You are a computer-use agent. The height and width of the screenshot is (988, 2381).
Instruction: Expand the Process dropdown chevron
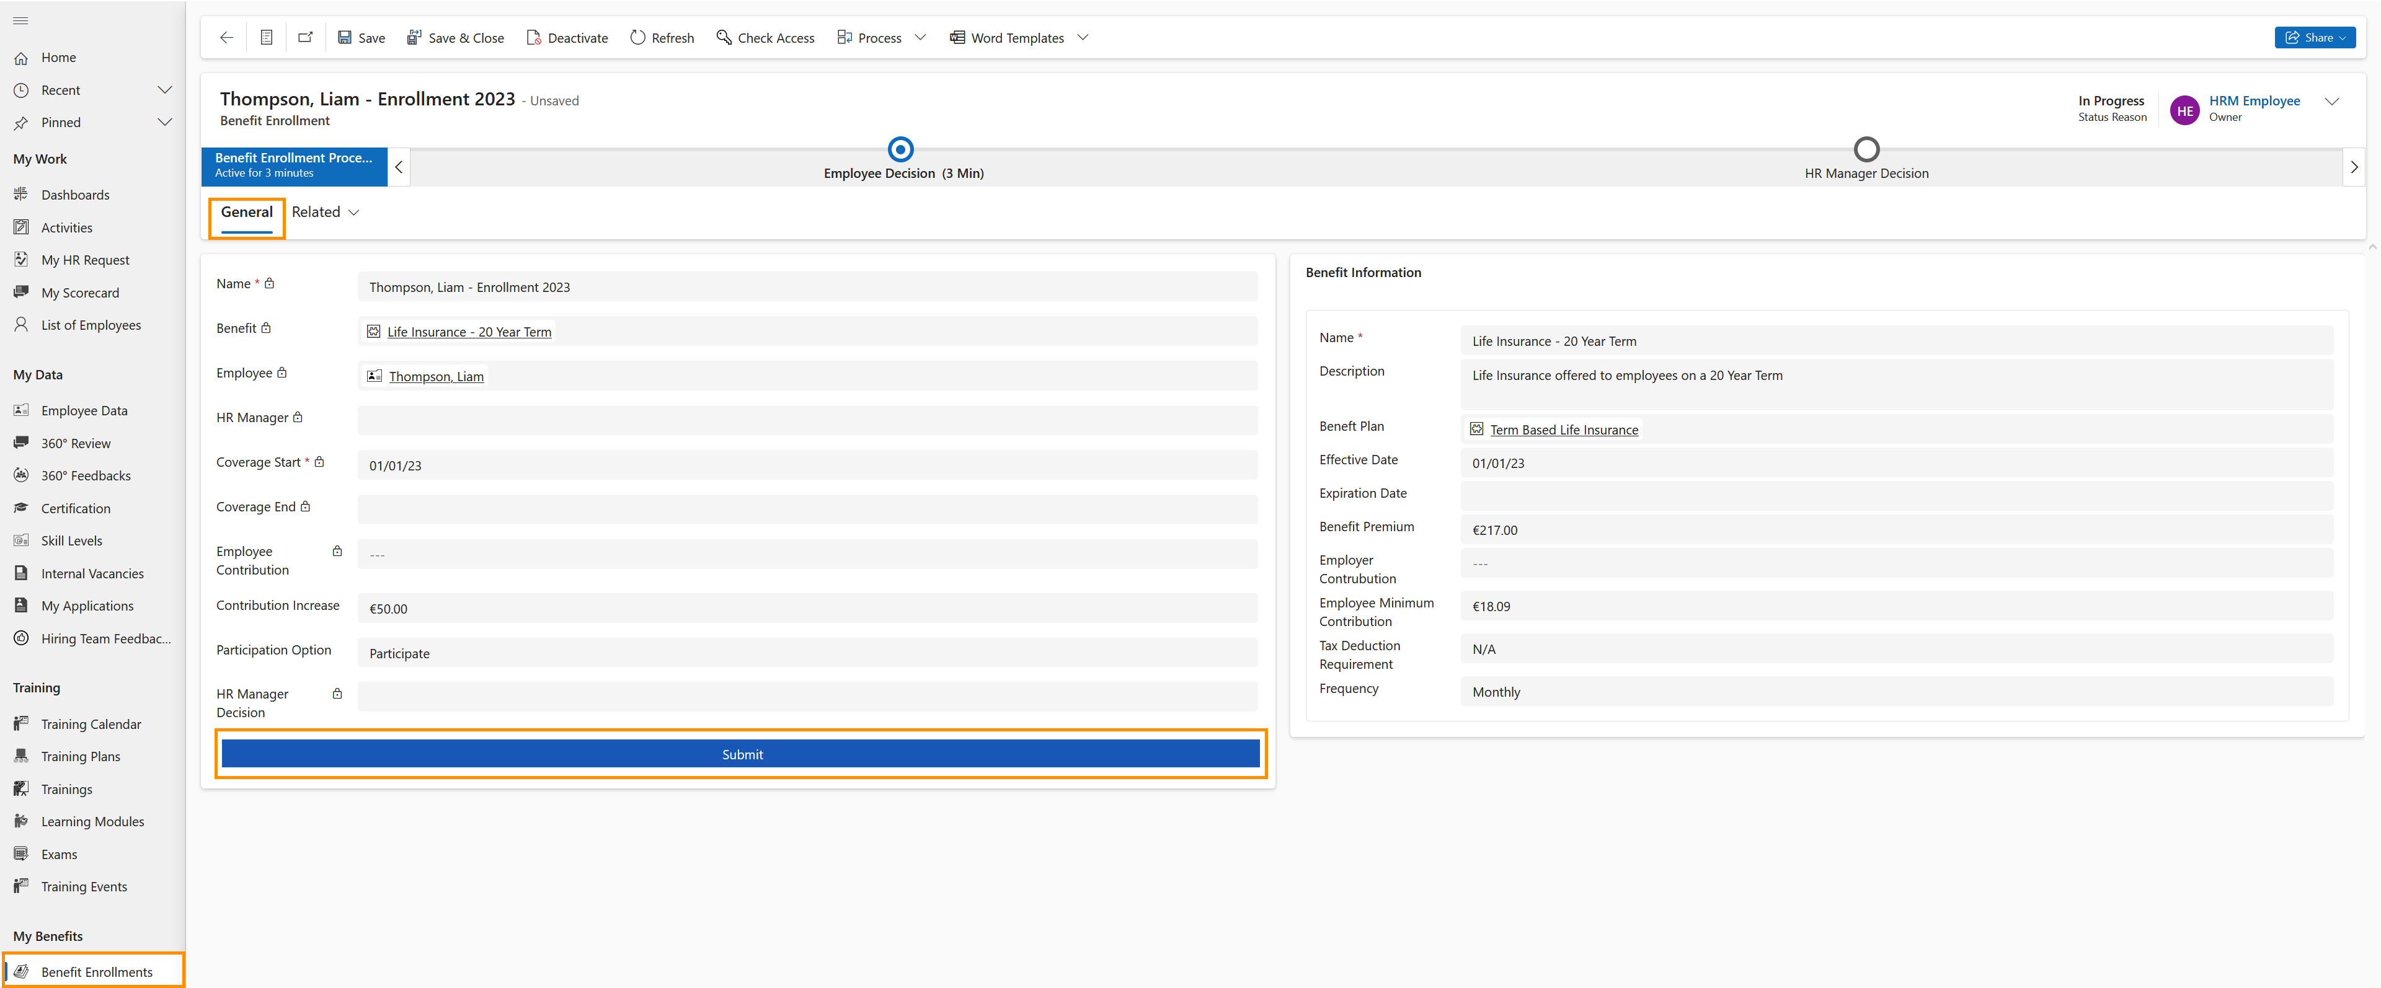[x=920, y=38]
